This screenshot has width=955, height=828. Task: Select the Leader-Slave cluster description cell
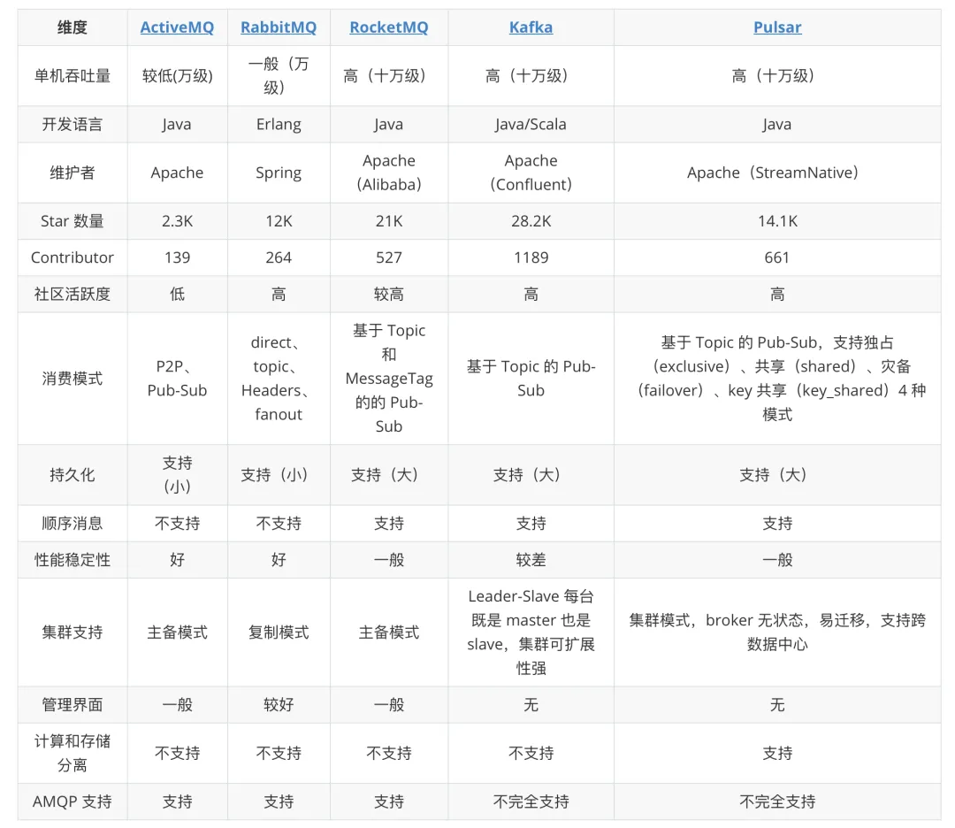[x=531, y=632]
